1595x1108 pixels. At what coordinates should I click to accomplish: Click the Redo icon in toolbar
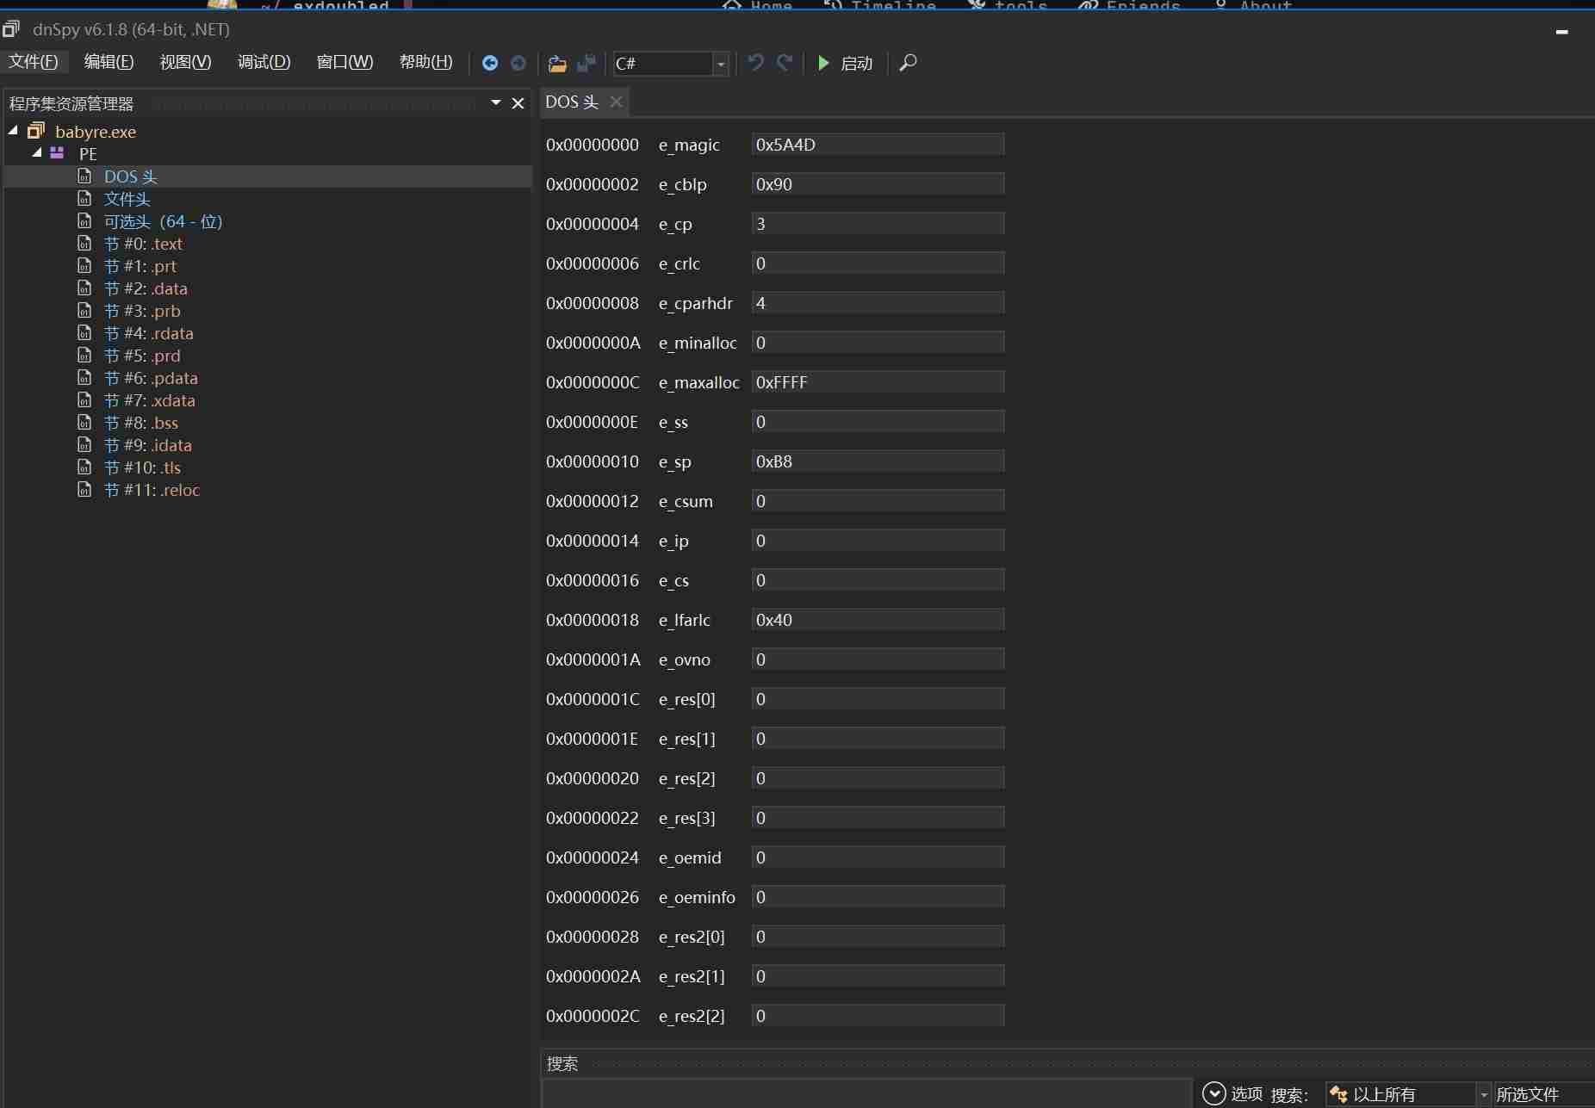[x=785, y=63]
